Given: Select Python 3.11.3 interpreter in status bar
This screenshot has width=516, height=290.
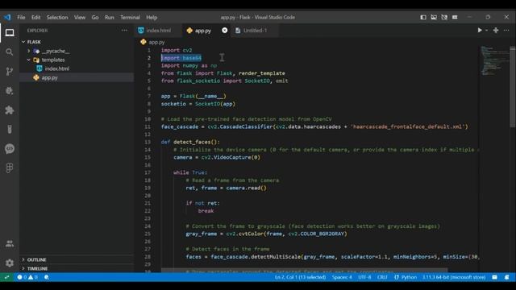Looking at the screenshot, I should click(x=454, y=277).
